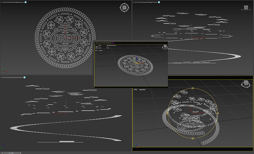This screenshot has width=254, height=154.
Task: Open 'Standard' menu in the Front viewport
Action: (x=144, y=2)
